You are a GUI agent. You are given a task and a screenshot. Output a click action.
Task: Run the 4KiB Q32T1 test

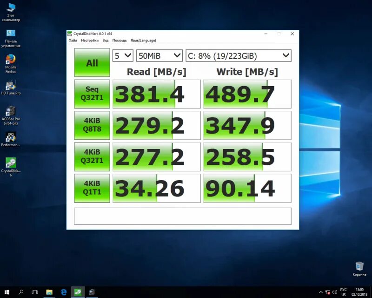coord(92,156)
